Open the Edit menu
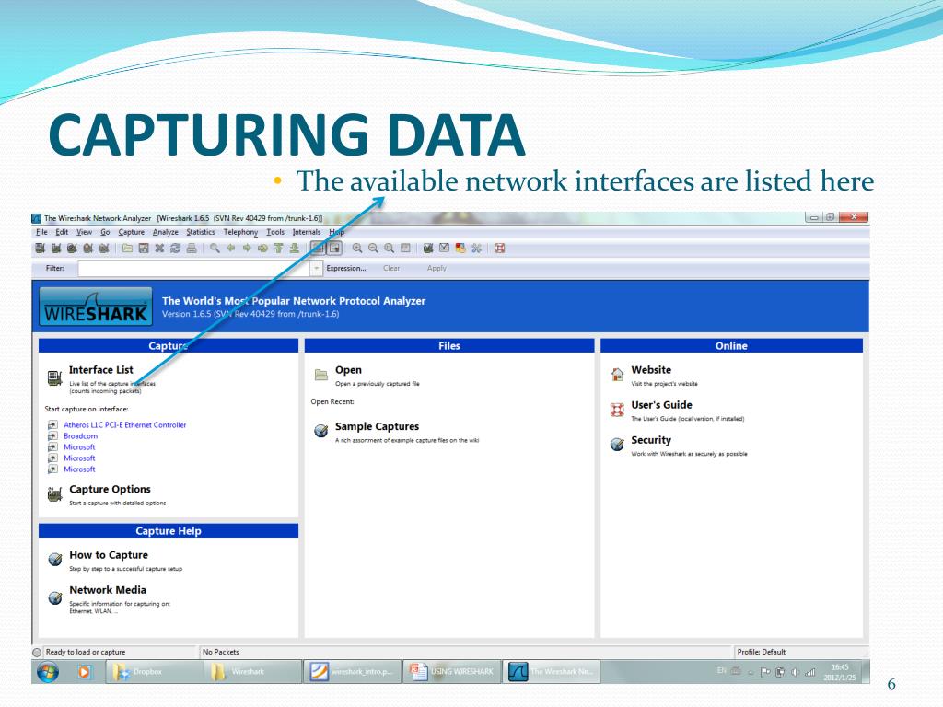This screenshot has height=707, width=943. point(62,232)
